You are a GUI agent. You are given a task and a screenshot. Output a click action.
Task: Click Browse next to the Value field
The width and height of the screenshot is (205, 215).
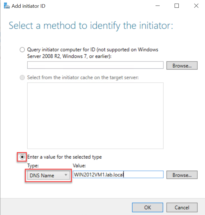[x=182, y=175]
